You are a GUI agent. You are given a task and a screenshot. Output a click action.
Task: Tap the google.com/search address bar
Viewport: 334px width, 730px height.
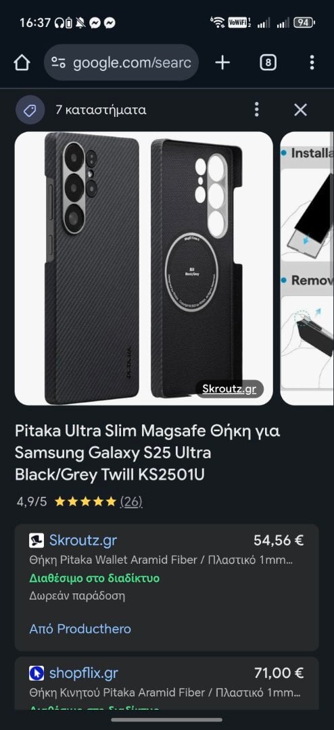pos(121,63)
